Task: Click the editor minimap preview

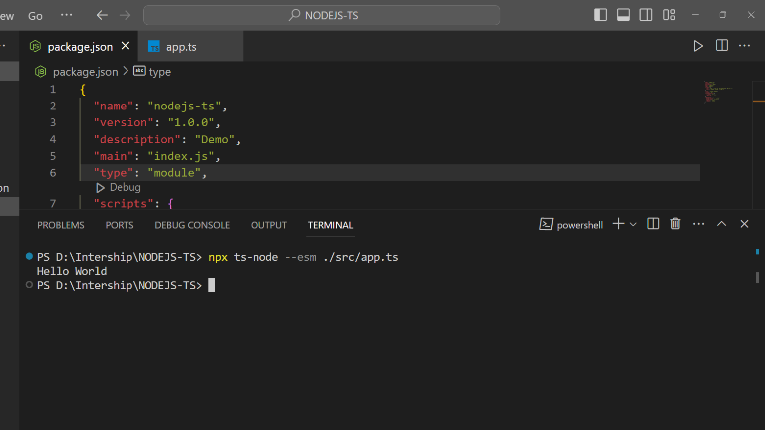Action: [x=718, y=92]
